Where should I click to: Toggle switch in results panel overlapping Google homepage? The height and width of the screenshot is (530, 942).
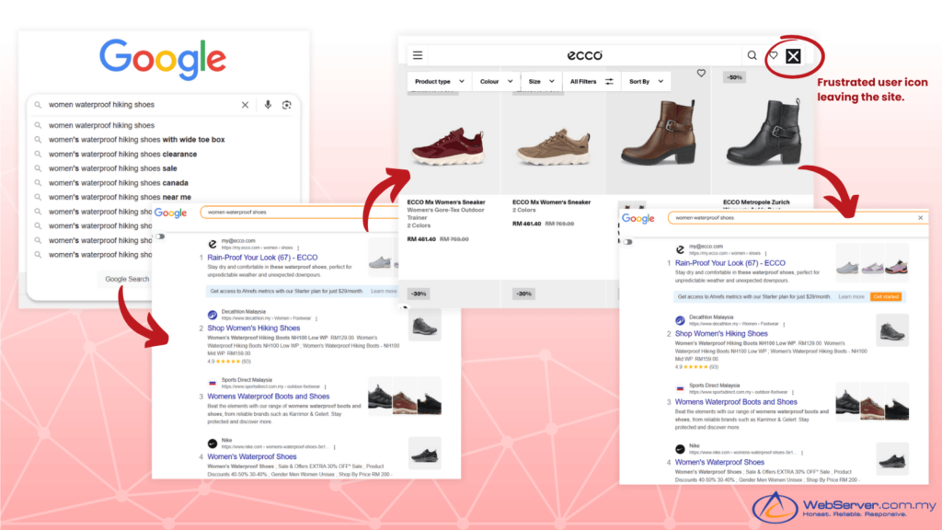(160, 236)
